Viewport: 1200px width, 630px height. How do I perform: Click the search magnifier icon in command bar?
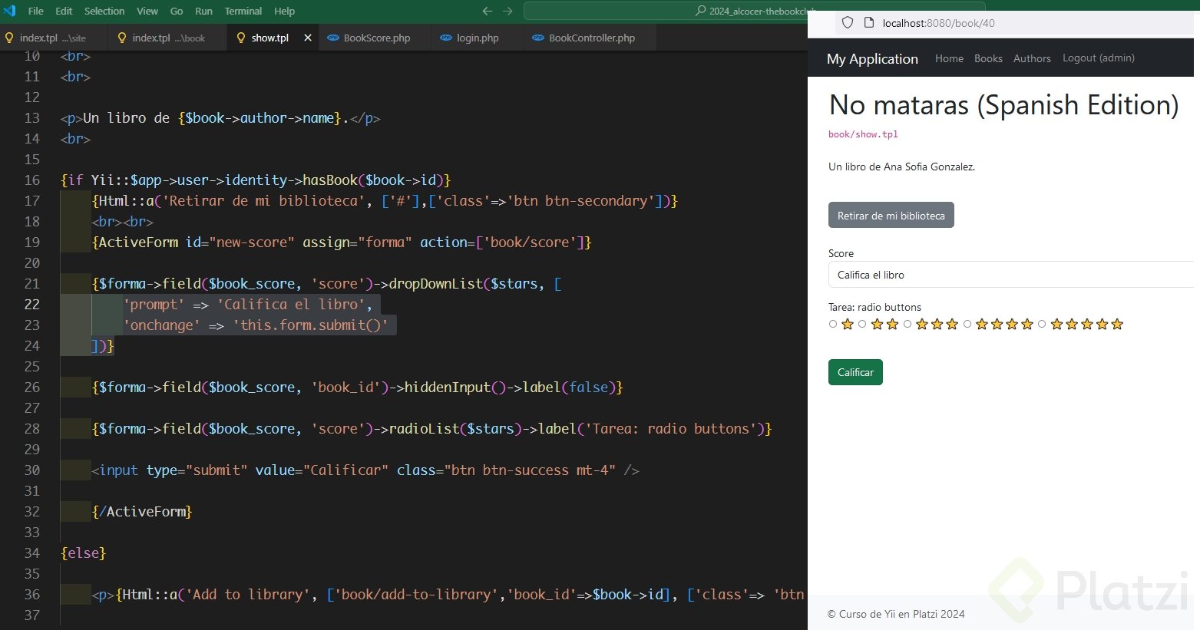click(x=700, y=11)
